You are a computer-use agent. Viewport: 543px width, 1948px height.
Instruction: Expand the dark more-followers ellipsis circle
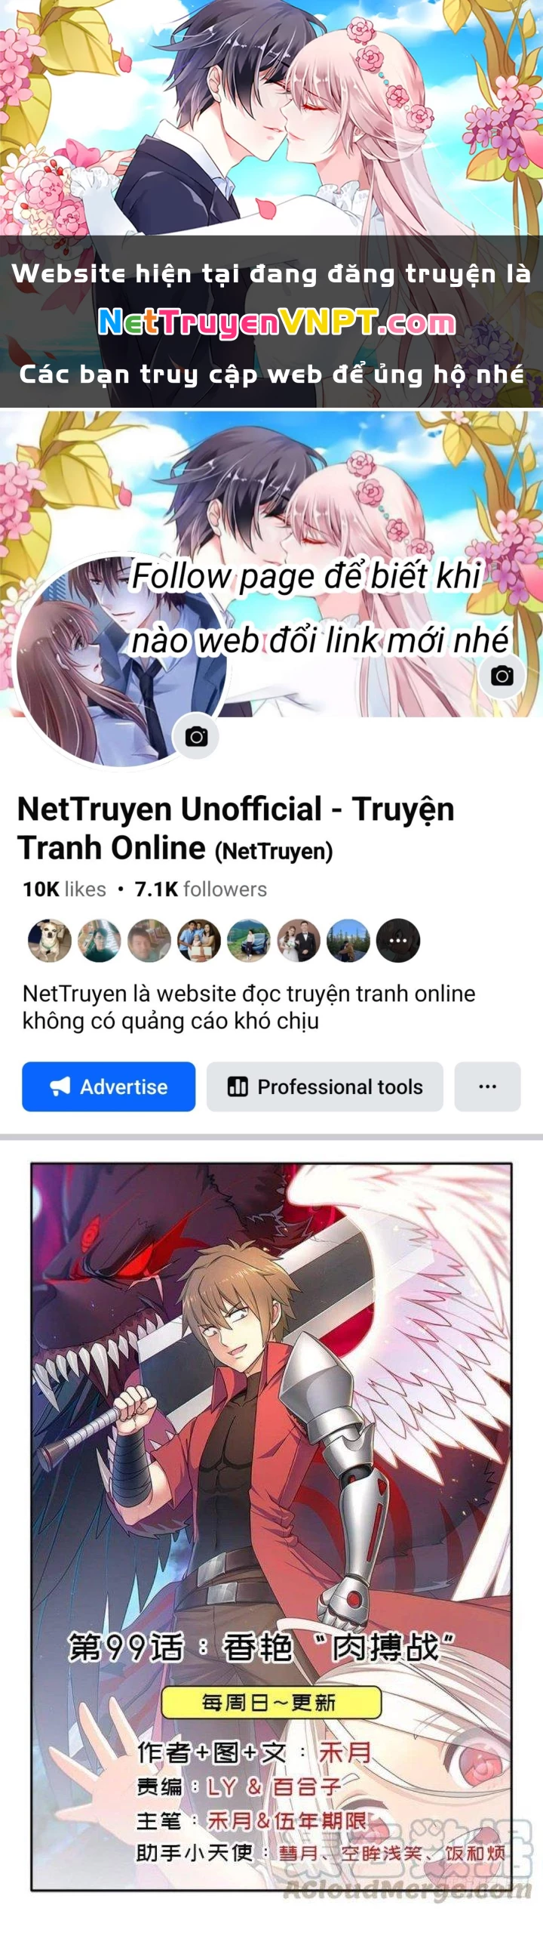(398, 940)
